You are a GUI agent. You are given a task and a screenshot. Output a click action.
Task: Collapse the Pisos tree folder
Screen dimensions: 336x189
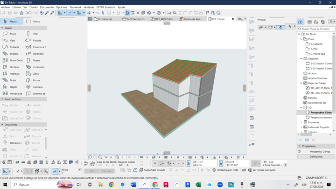(x=301, y=39)
